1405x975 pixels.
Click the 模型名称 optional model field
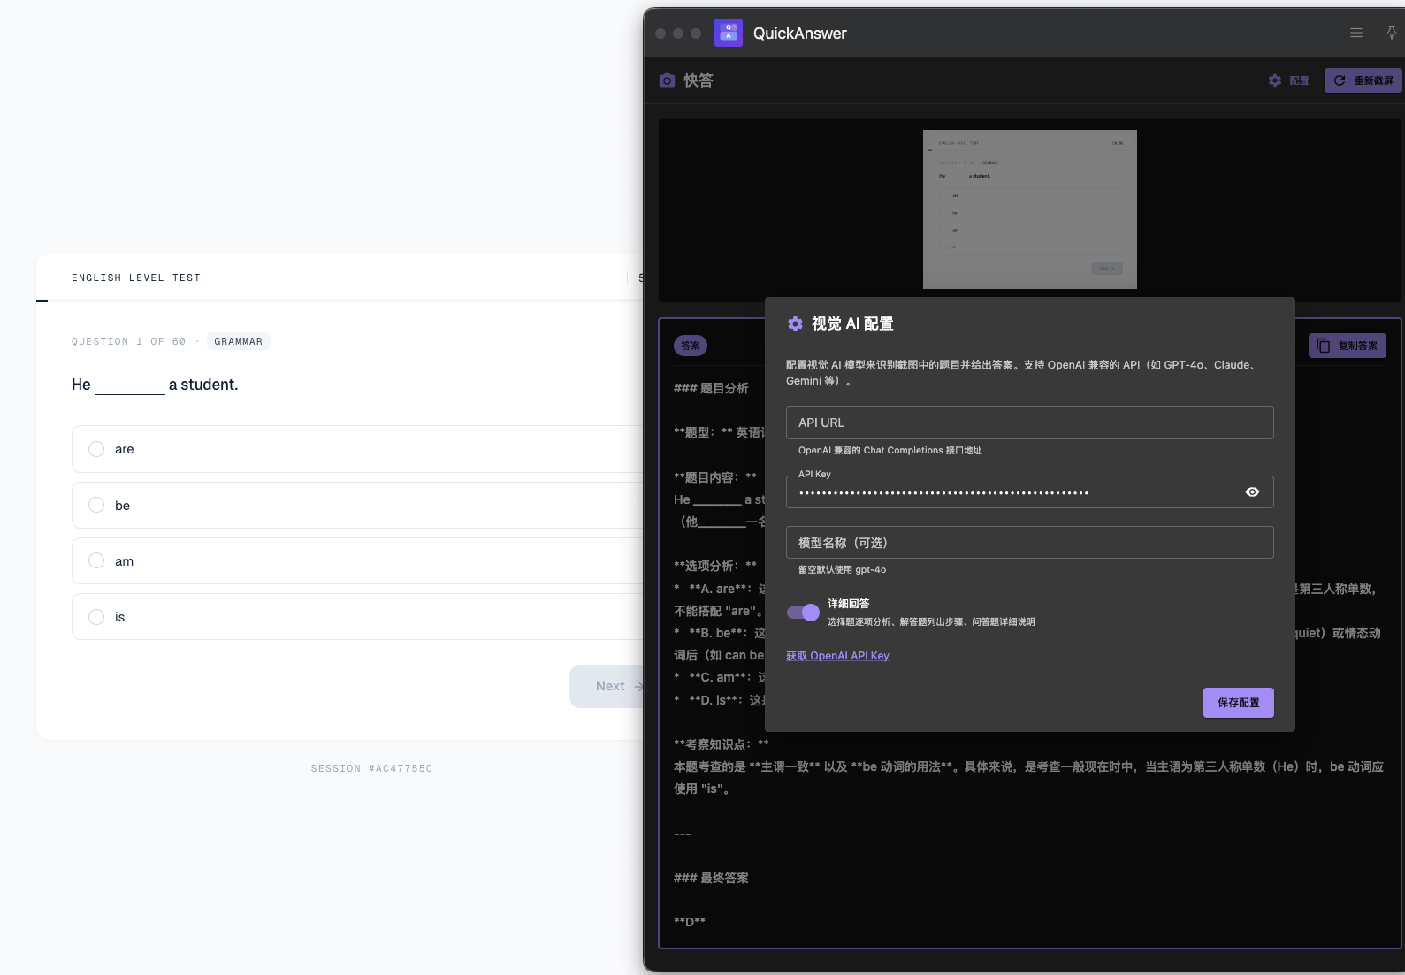click(1029, 543)
